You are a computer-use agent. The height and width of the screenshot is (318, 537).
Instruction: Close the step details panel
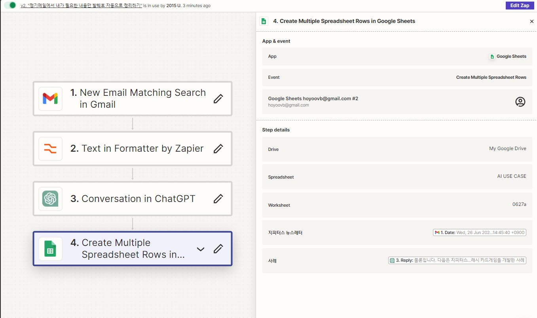pyautogui.click(x=531, y=21)
